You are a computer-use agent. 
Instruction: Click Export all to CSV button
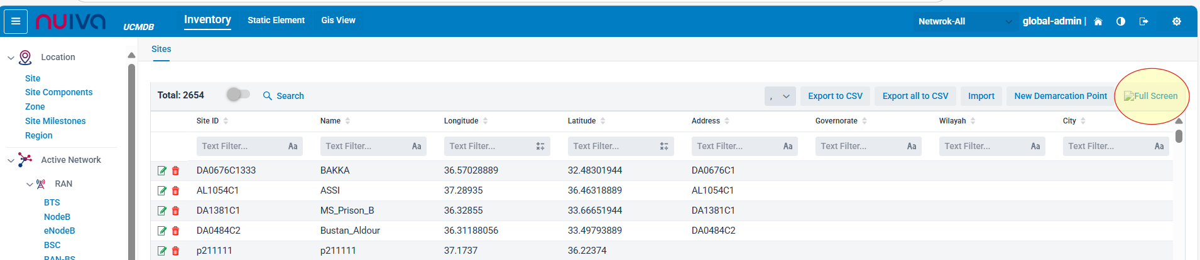pos(915,96)
